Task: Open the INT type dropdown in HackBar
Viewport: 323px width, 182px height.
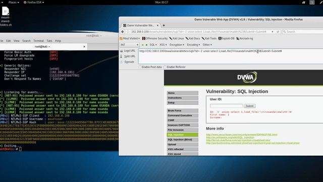Action: 129,45
